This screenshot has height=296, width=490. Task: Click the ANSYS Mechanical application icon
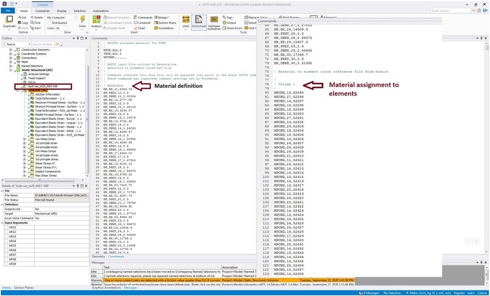tap(4, 4)
